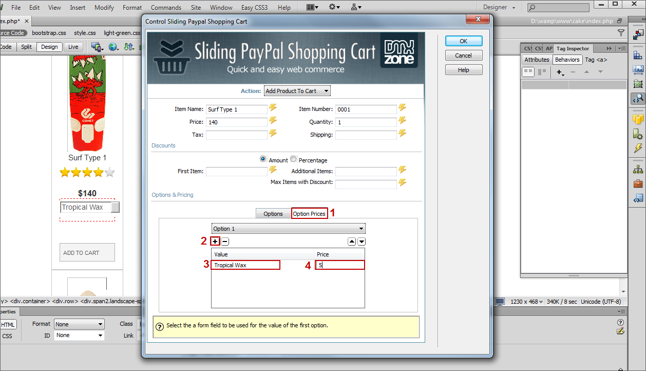This screenshot has height=371, width=646.
Task: Click lightning bolt beside Max Items with Discount
Action: click(x=403, y=182)
